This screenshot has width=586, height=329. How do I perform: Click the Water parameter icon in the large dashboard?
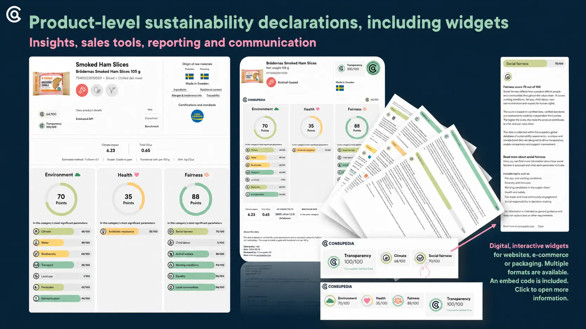(x=36, y=243)
